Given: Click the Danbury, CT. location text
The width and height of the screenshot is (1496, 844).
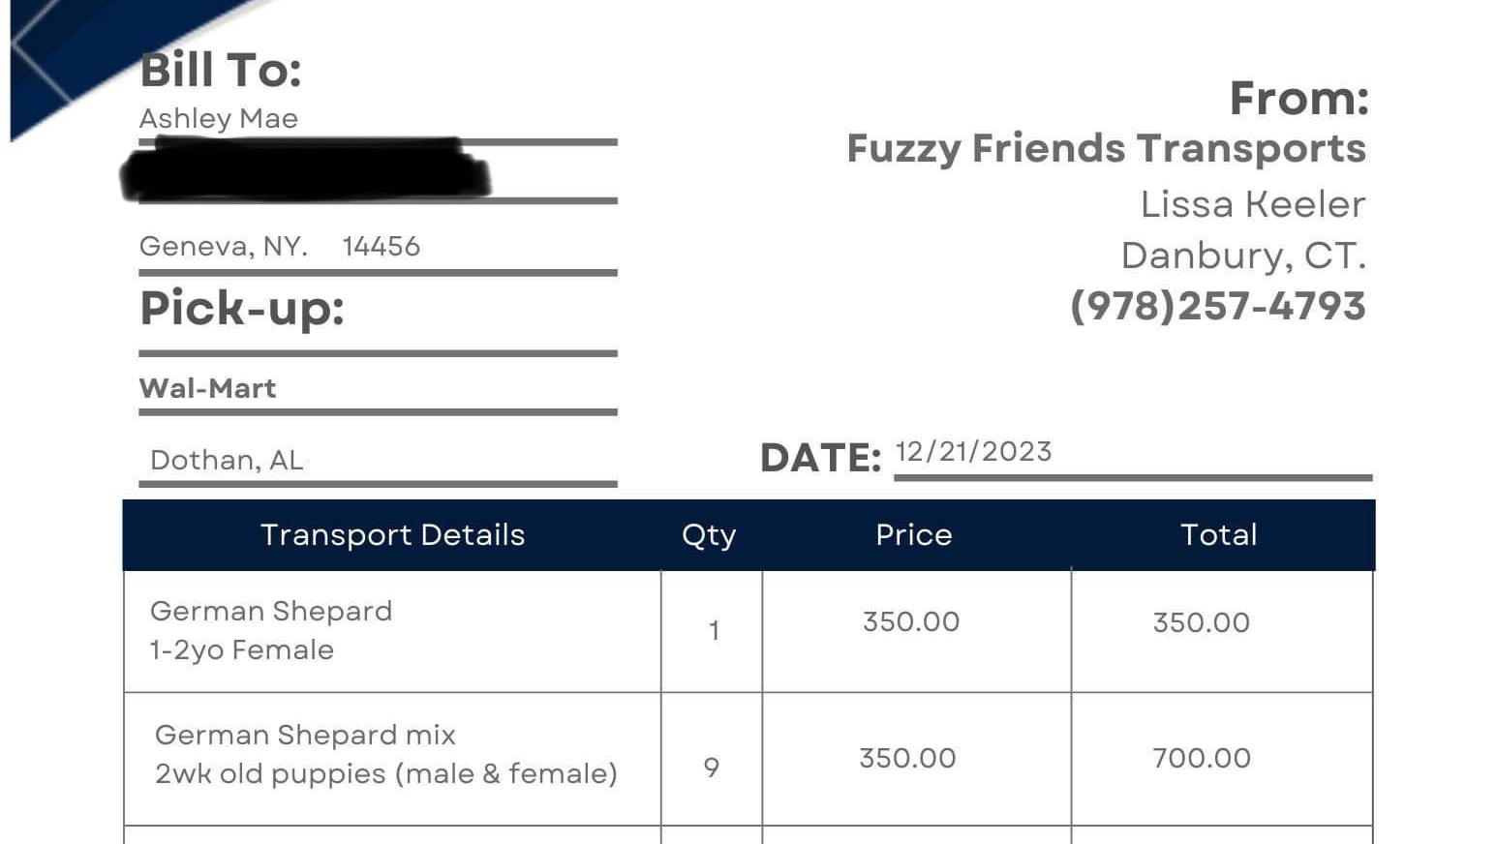Looking at the screenshot, I should pyautogui.click(x=1243, y=256).
